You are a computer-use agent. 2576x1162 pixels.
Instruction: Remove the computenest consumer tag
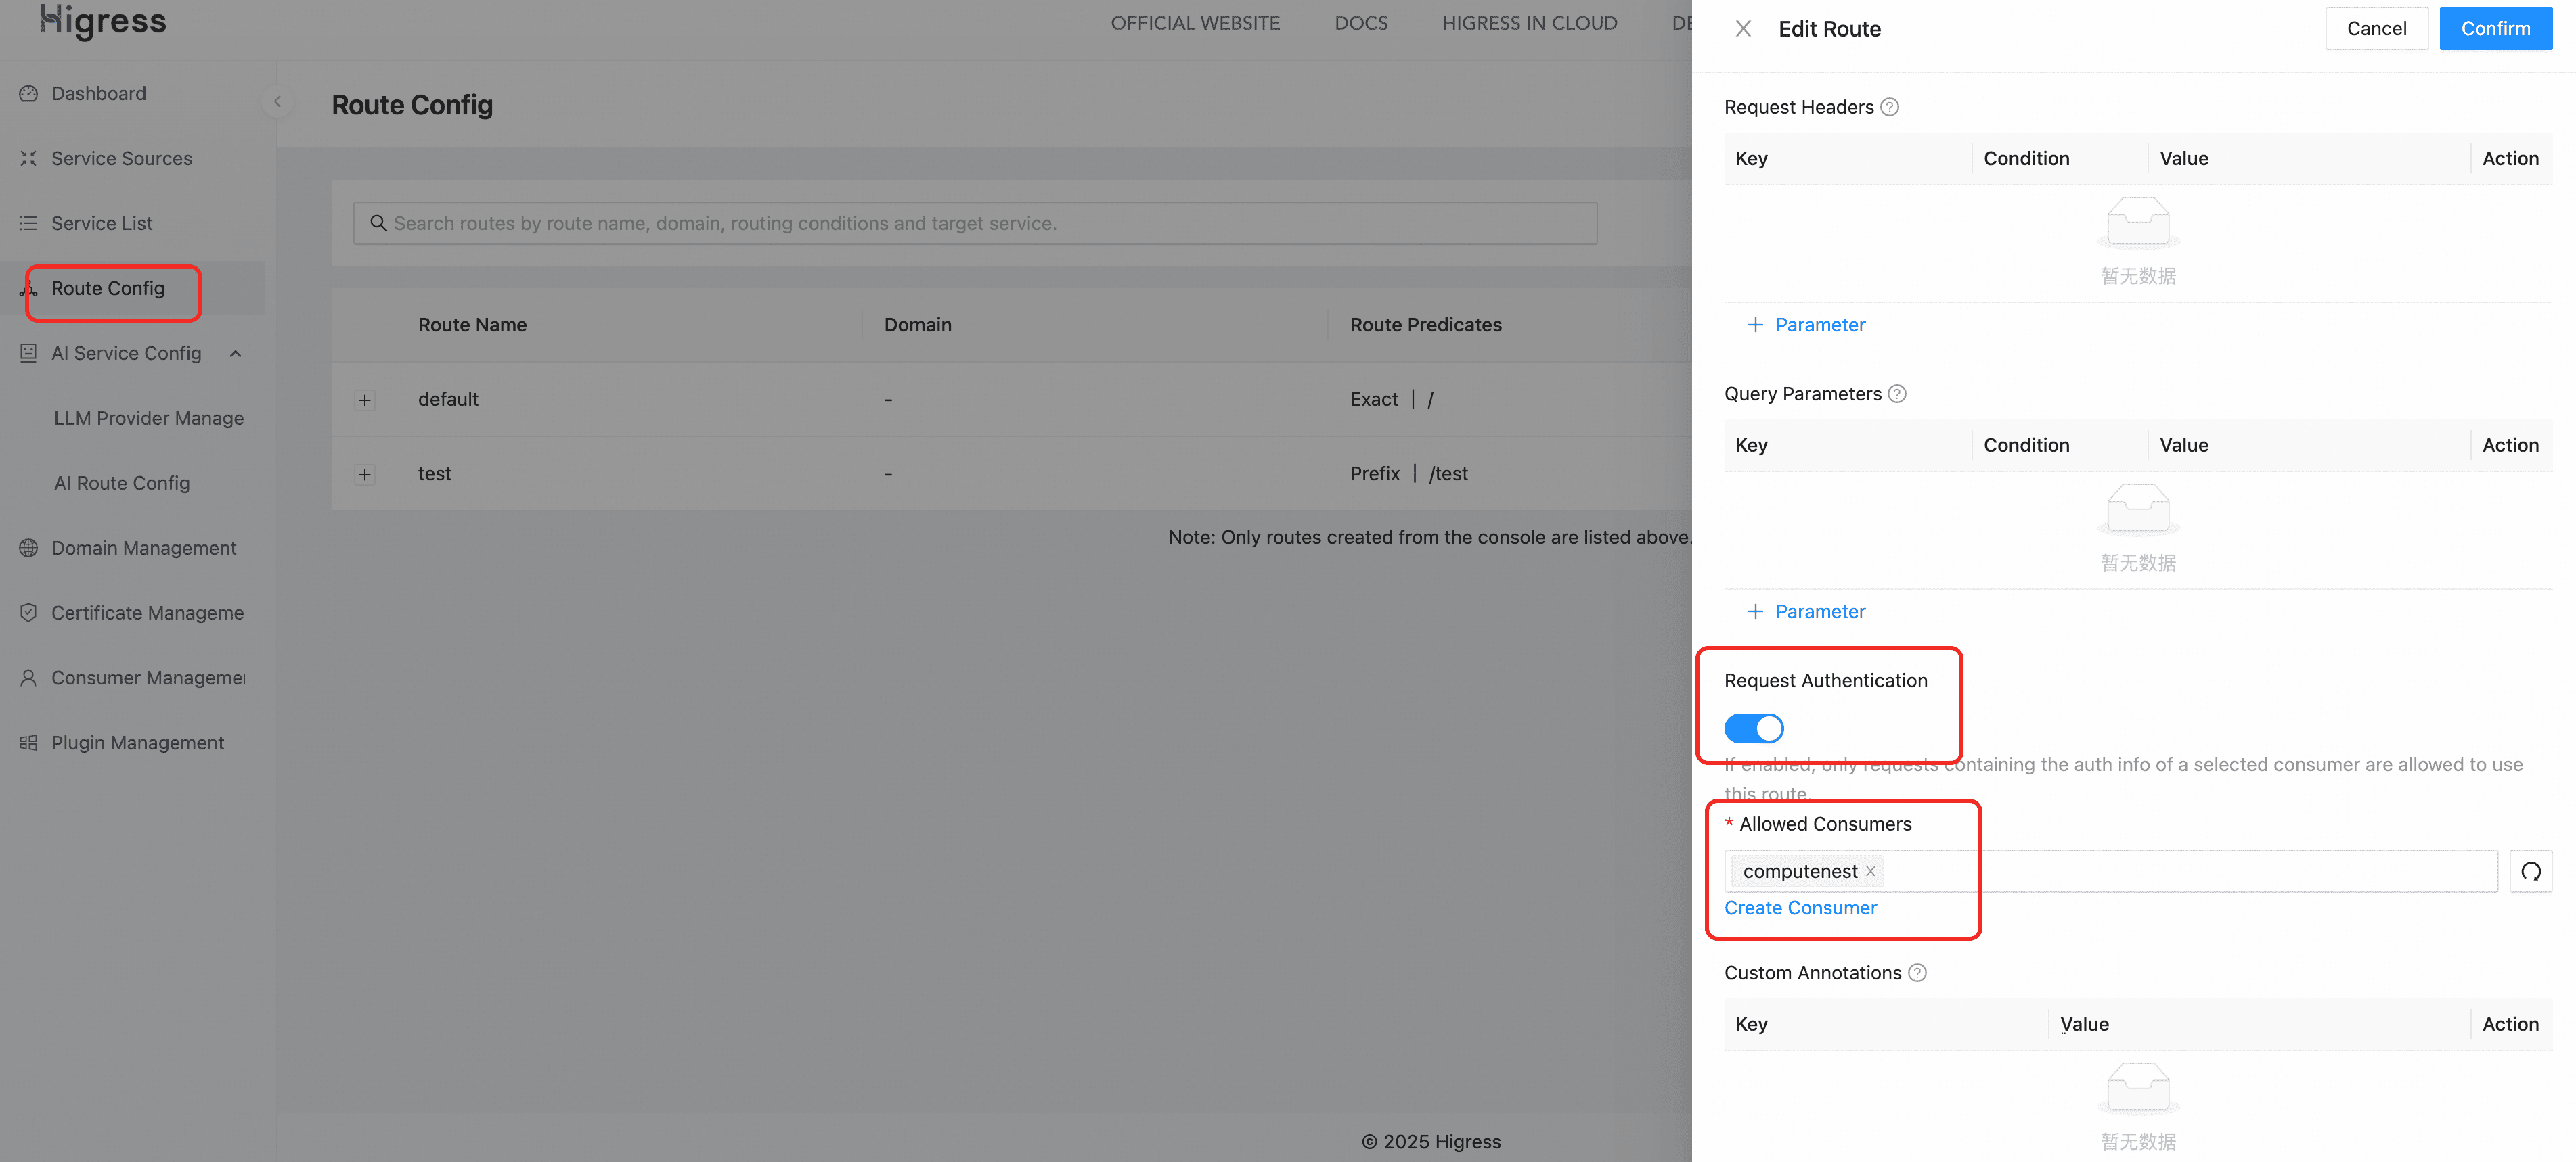point(1870,871)
